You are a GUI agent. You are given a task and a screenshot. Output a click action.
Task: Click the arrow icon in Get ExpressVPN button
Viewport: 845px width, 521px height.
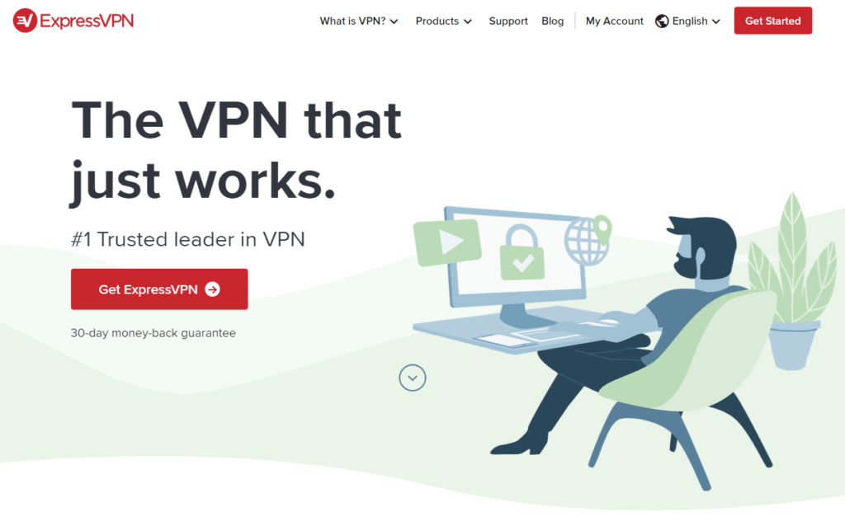point(212,289)
